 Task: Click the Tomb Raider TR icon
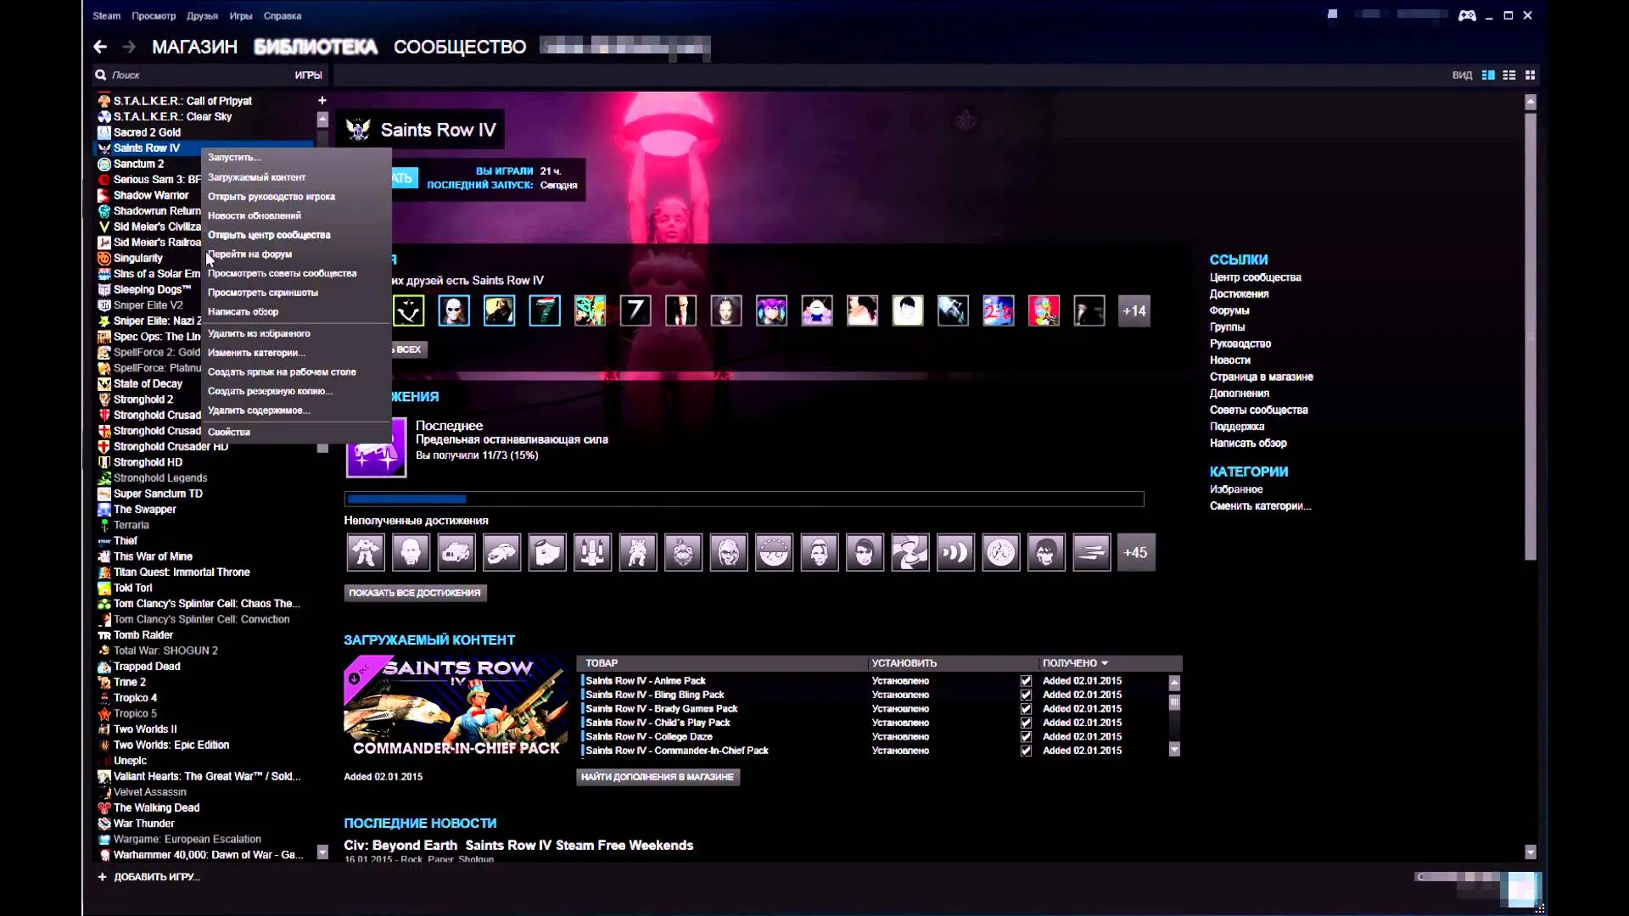(104, 635)
